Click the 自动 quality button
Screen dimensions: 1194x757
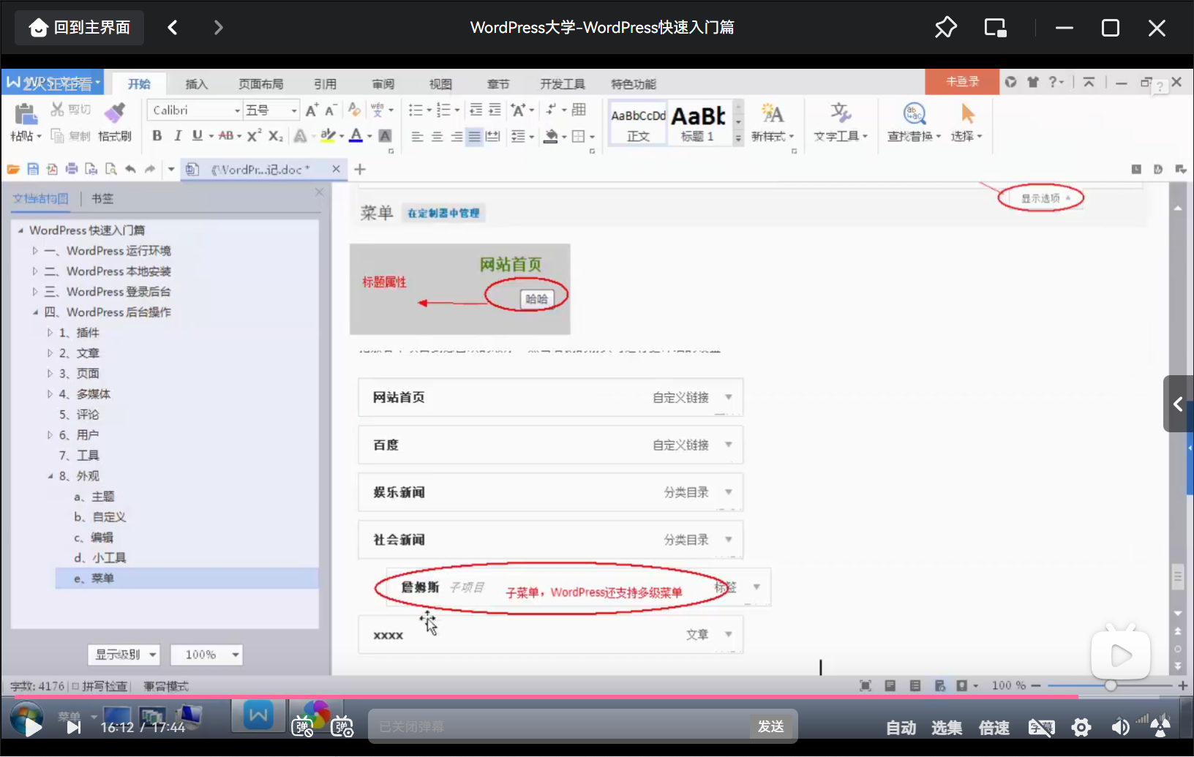pos(901,728)
